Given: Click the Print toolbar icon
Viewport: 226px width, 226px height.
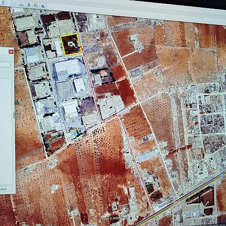Looking at the screenshot, I should click(x=21, y=4).
